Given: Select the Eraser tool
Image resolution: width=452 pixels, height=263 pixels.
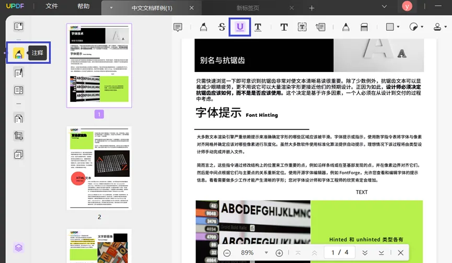Looking at the screenshot, I should pos(364,27).
